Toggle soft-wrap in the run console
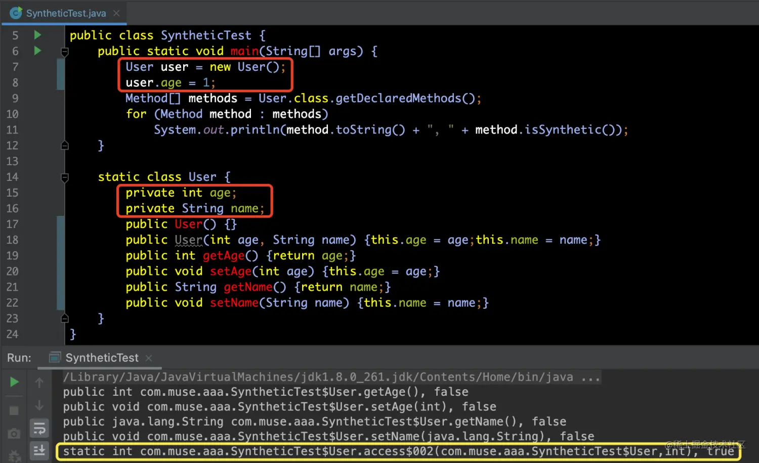The image size is (759, 463). [39, 429]
